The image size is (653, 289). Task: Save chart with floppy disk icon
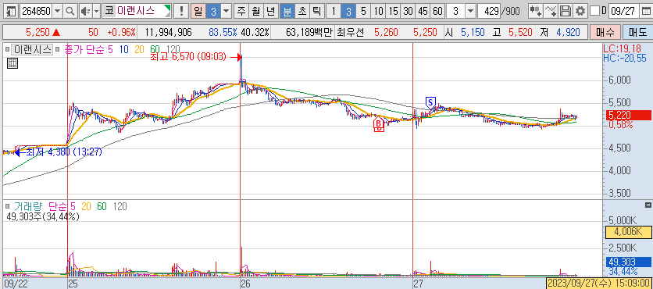tap(566, 11)
